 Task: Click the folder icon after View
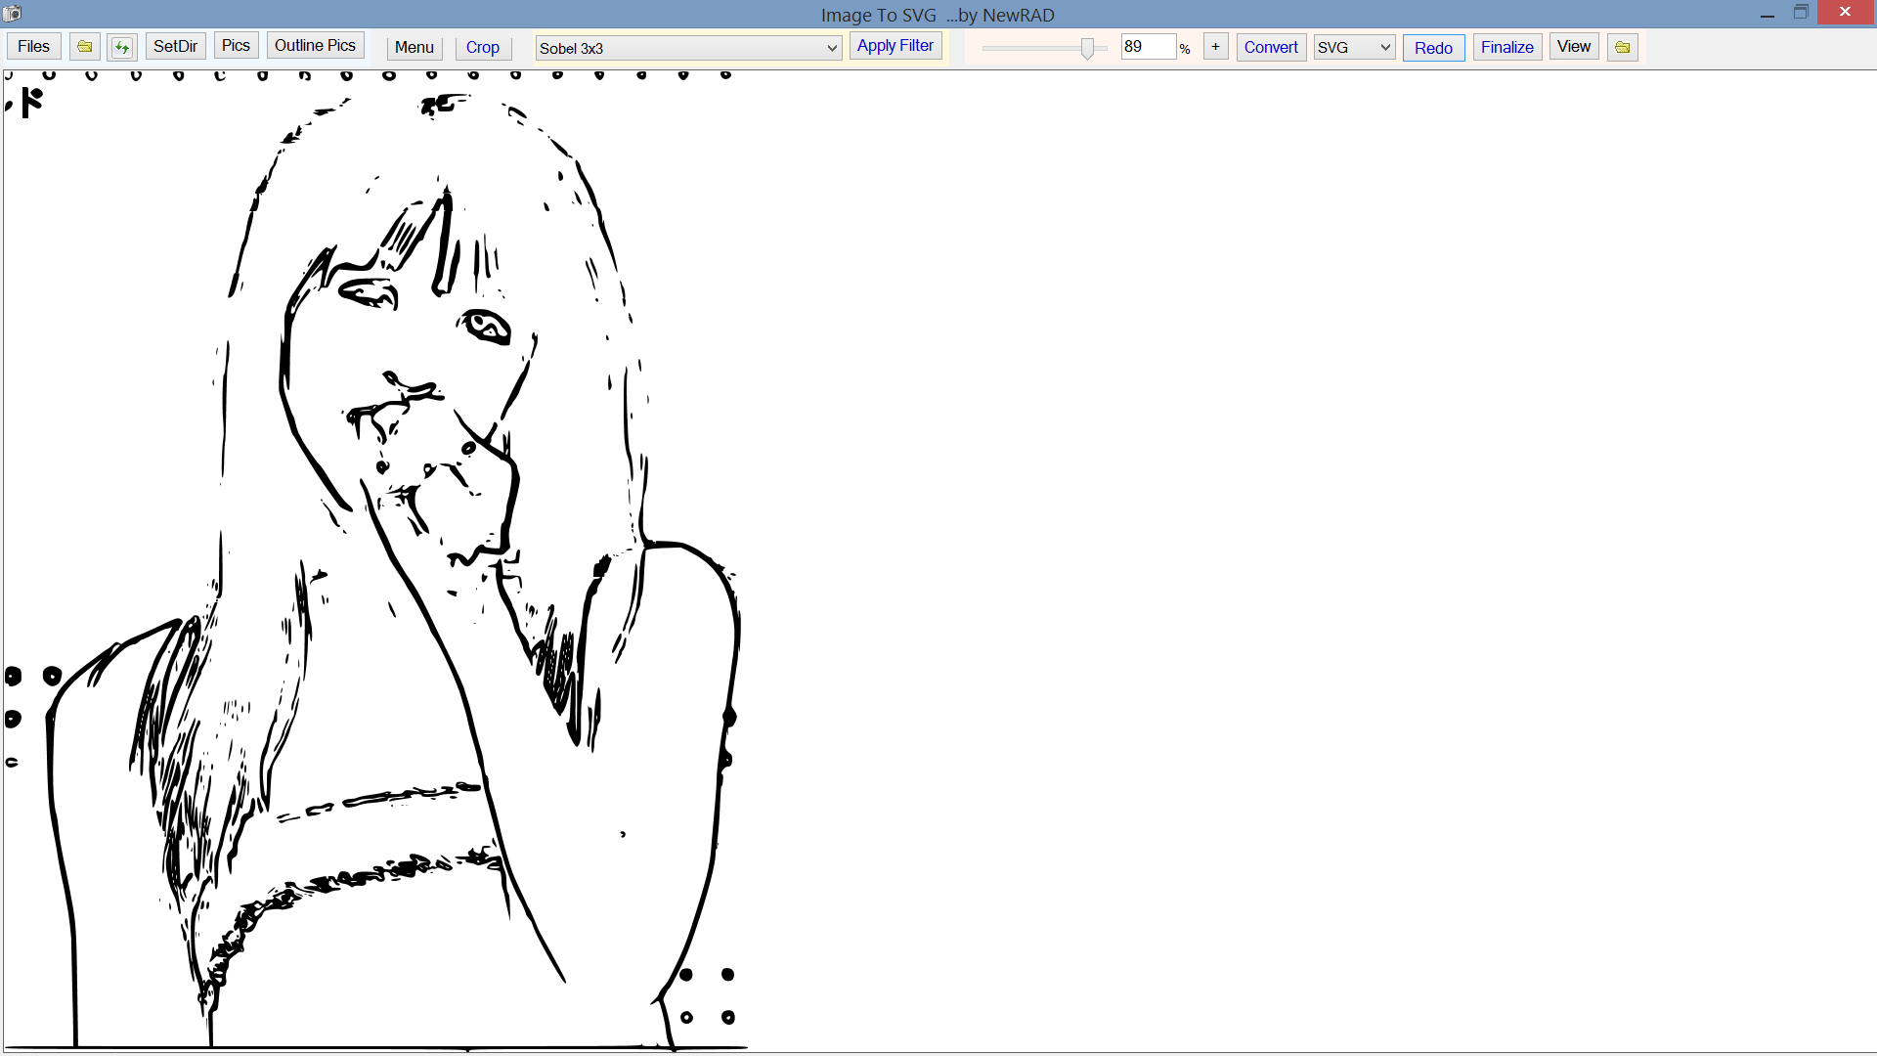point(1623,47)
